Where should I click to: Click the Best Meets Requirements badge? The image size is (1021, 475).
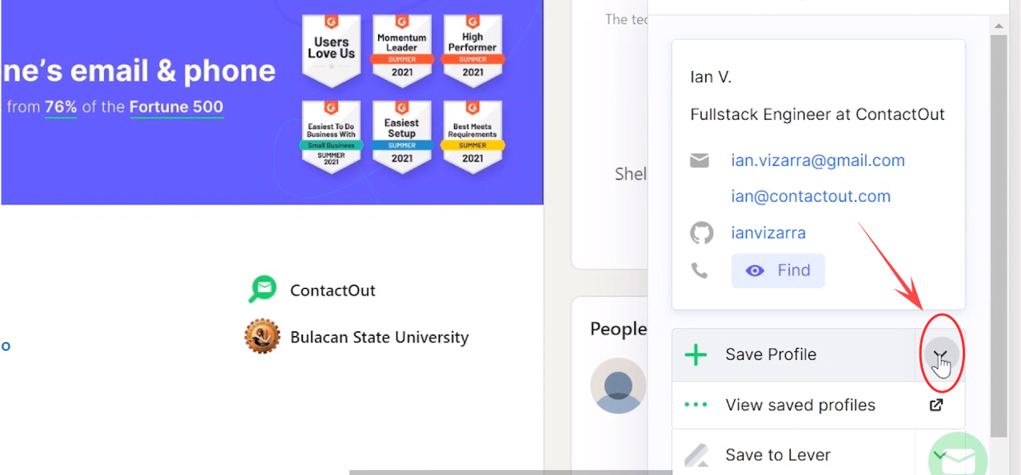473,137
